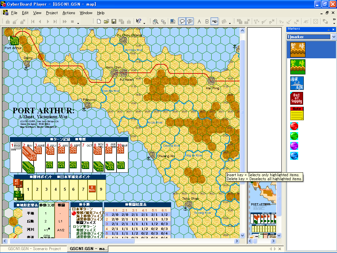This screenshot has height=253, width=337.
Task: Select the blue naval support marker
Action: [x=297, y=83]
